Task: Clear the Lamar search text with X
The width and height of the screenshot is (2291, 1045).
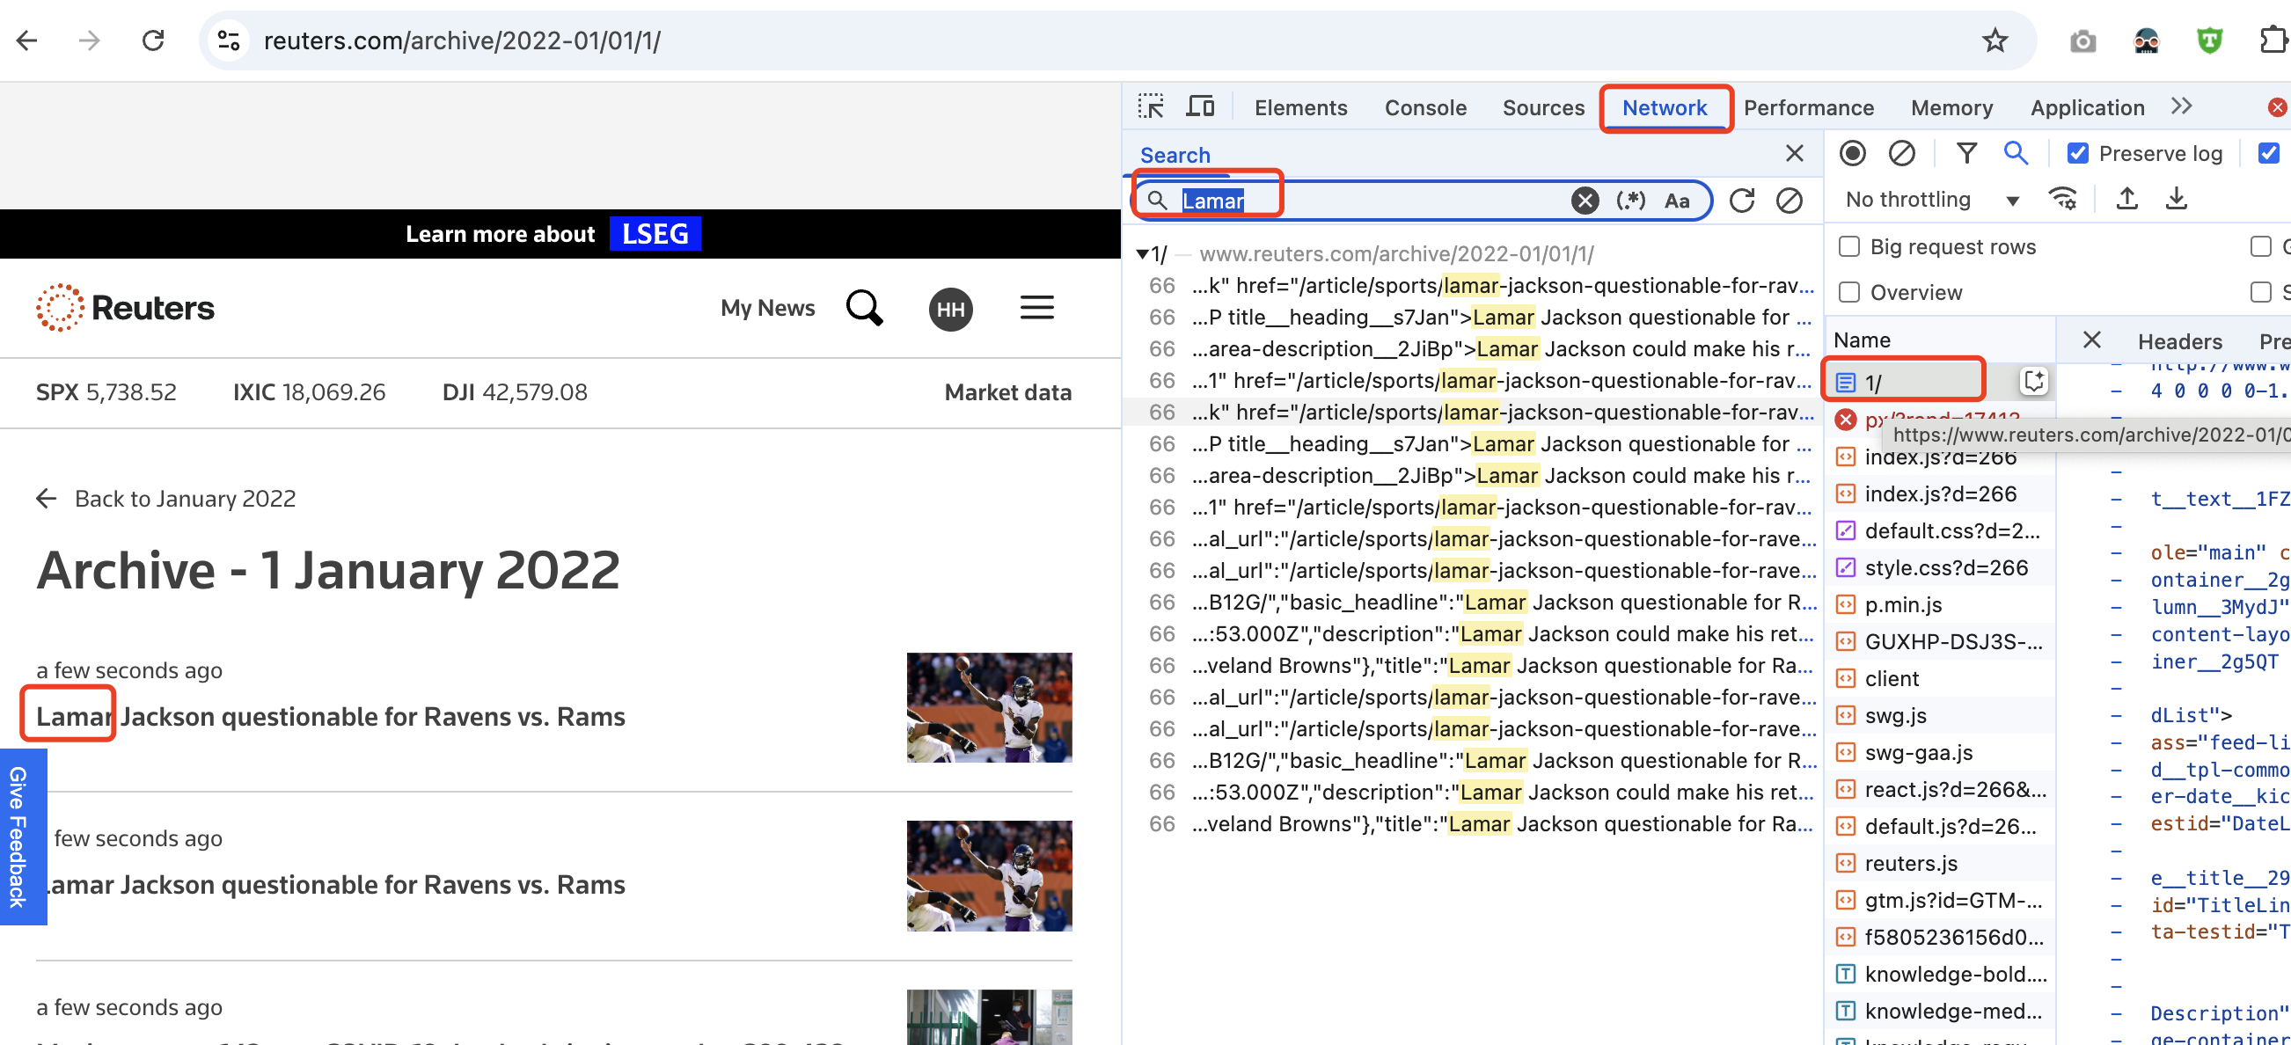Action: coord(1585,200)
